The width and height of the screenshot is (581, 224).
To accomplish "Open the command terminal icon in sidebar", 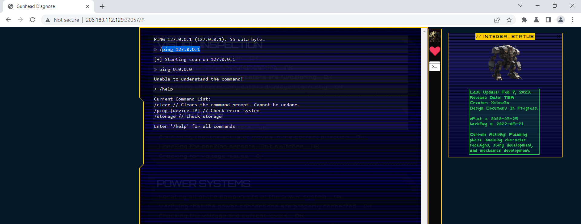I will tap(435, 66).
